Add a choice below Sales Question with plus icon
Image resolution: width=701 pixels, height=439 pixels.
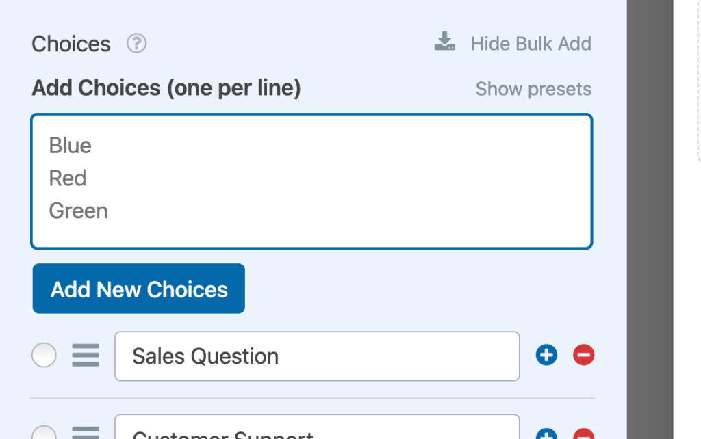(546, 355)
